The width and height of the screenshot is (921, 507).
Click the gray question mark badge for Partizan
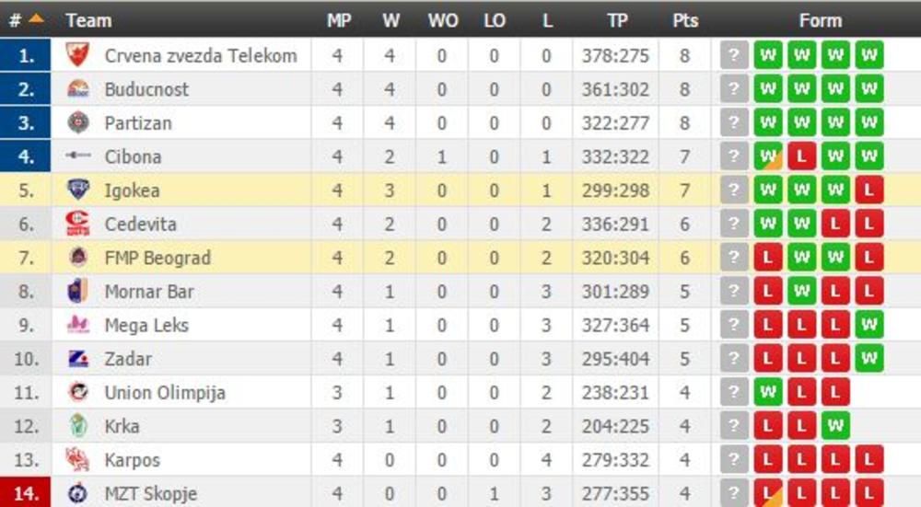[733, 122]
